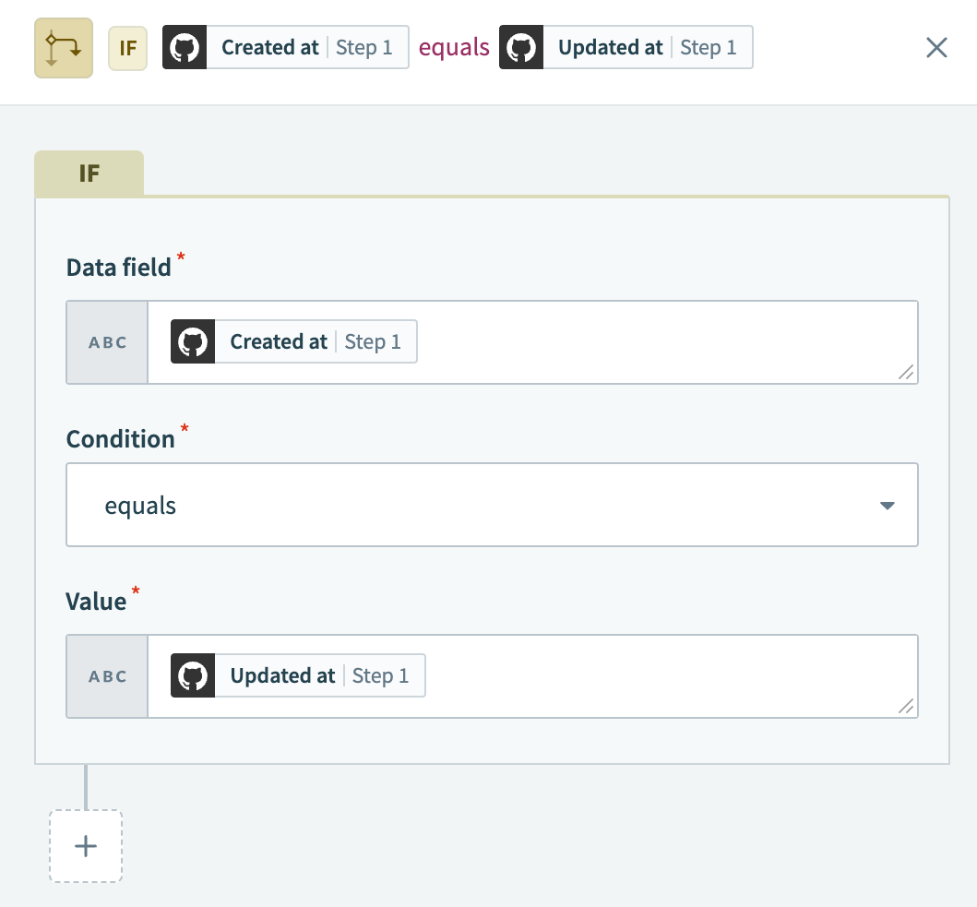The height and width of the screenshot is (907, 977).
Task: Click the plus button to add a step
Action: point(85,845)
